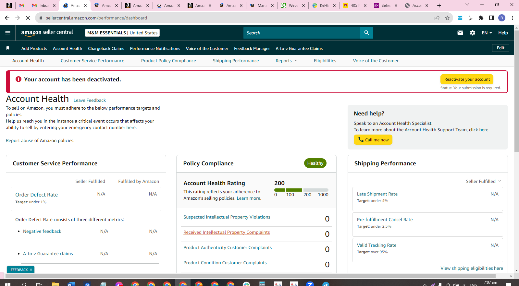Click the browser forward arrow
Screen dimensions: 519x286
[18, 18]
